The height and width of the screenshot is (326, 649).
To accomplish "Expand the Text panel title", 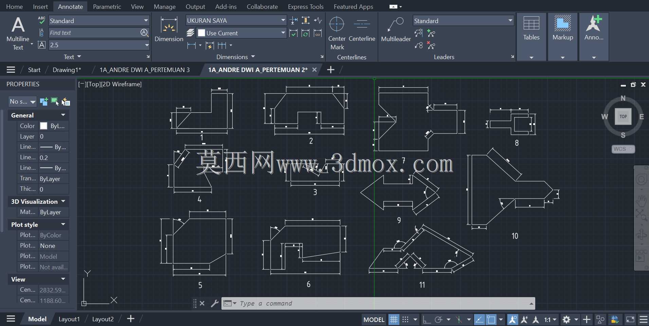I will coord(72,57).
